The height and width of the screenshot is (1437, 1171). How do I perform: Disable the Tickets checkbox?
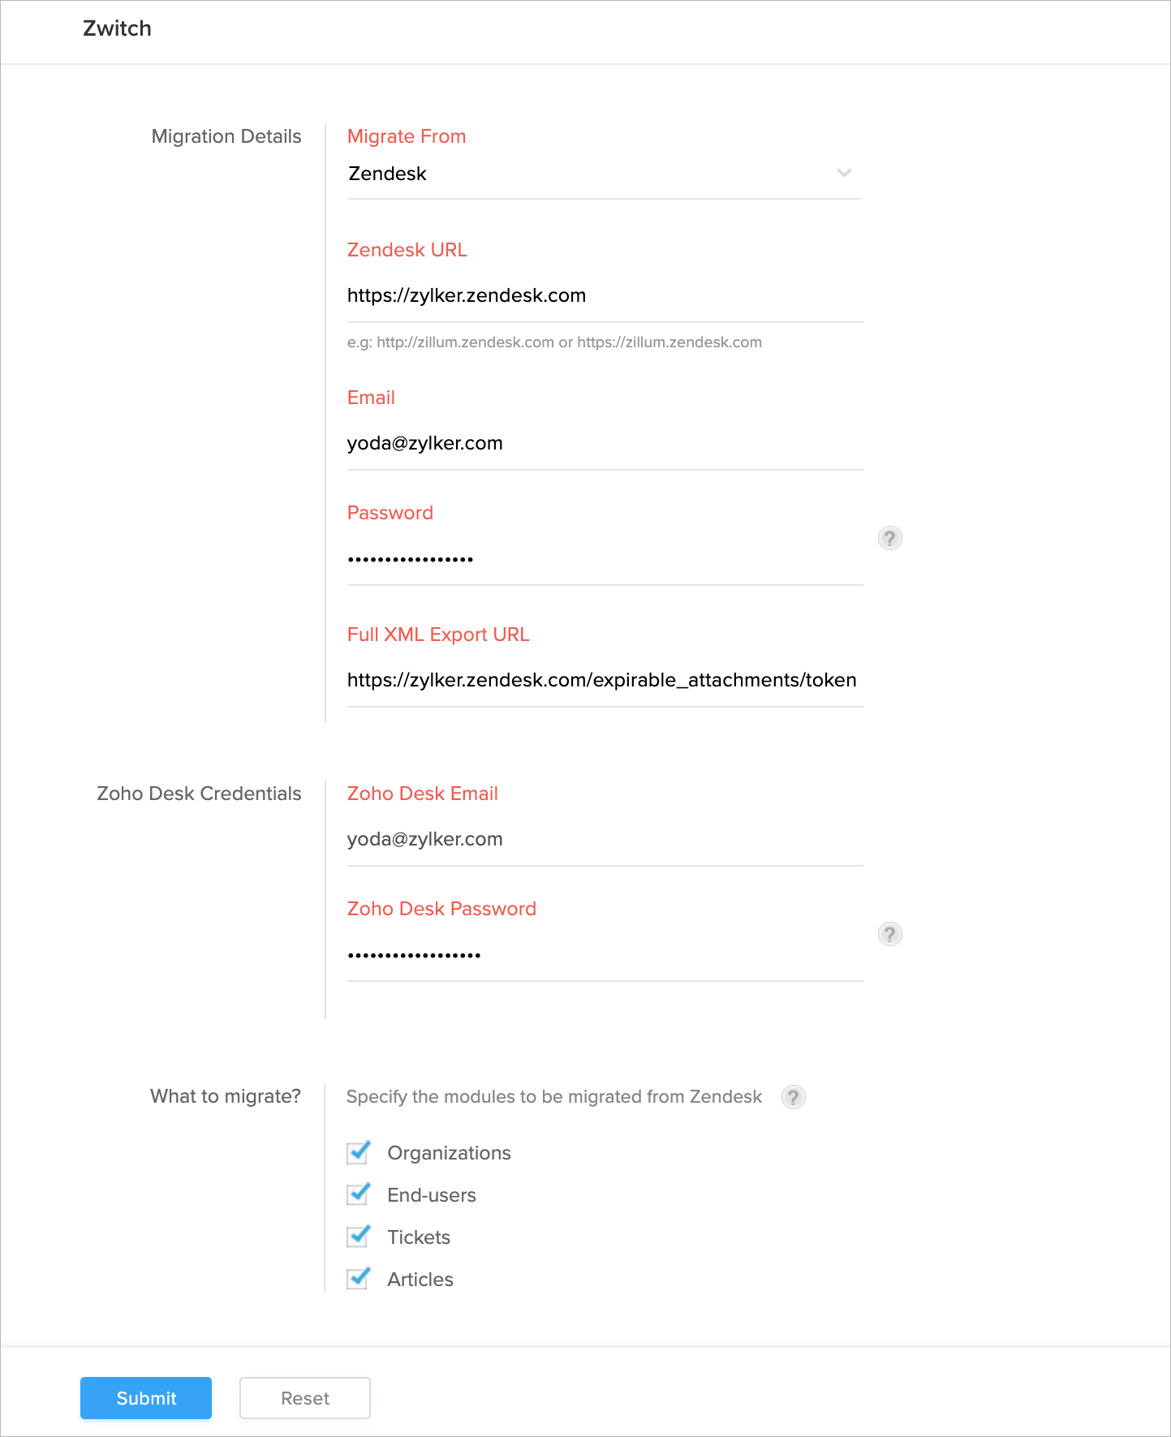[x=358, y=1237]
